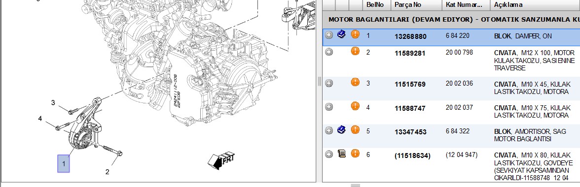Sort the table by the Açıklama column

(x=535, y=5)
